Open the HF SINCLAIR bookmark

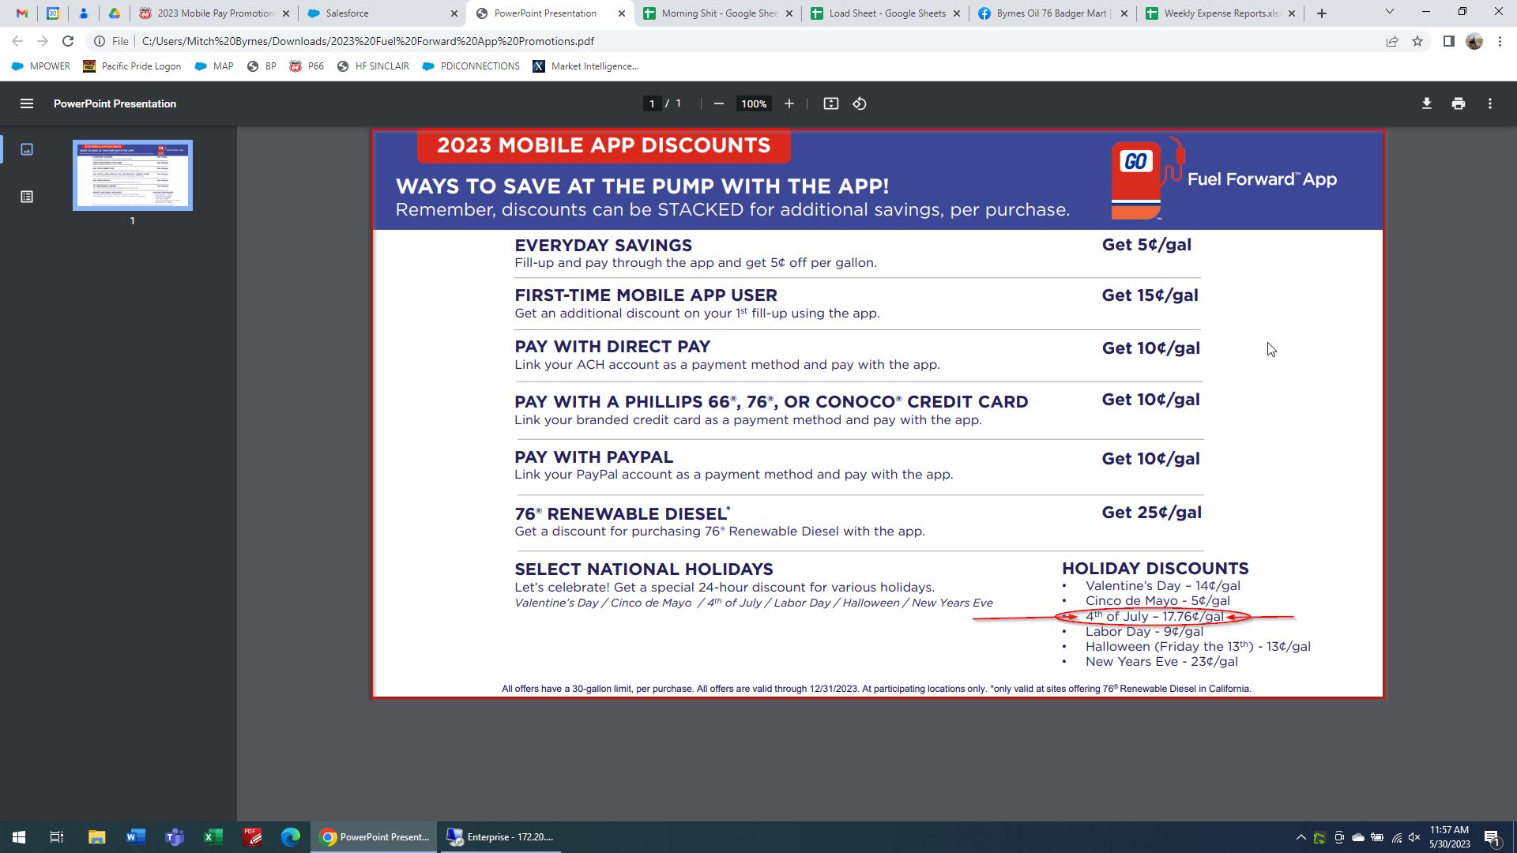(x=373, y=66)
